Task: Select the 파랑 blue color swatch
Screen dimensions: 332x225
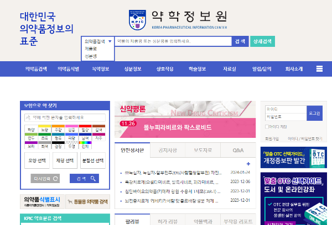Action: point(72,137)
